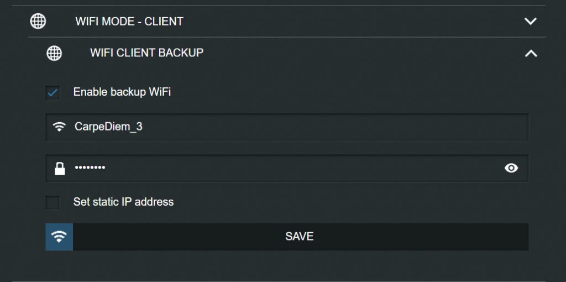
Task: Open the WIFI MODE - CLIENT section title
Action: pyautogui.click(x=129, y=22)
